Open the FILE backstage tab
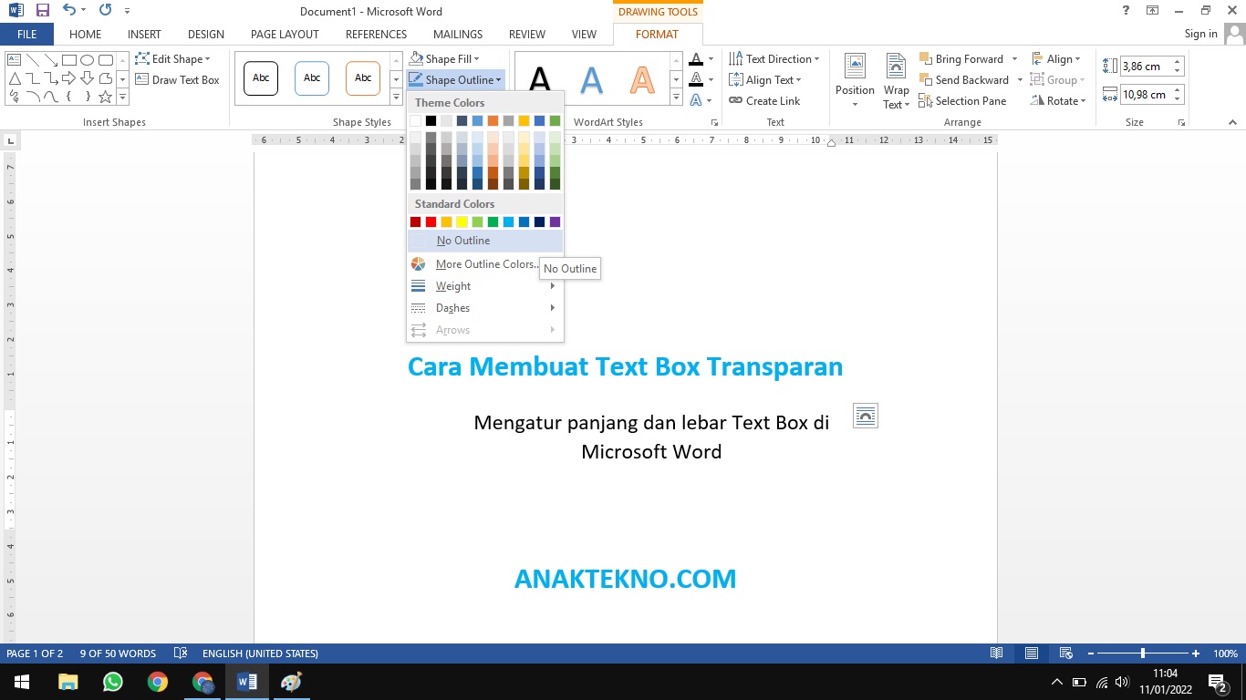The image size is (1246, 700). click(27, 34)
